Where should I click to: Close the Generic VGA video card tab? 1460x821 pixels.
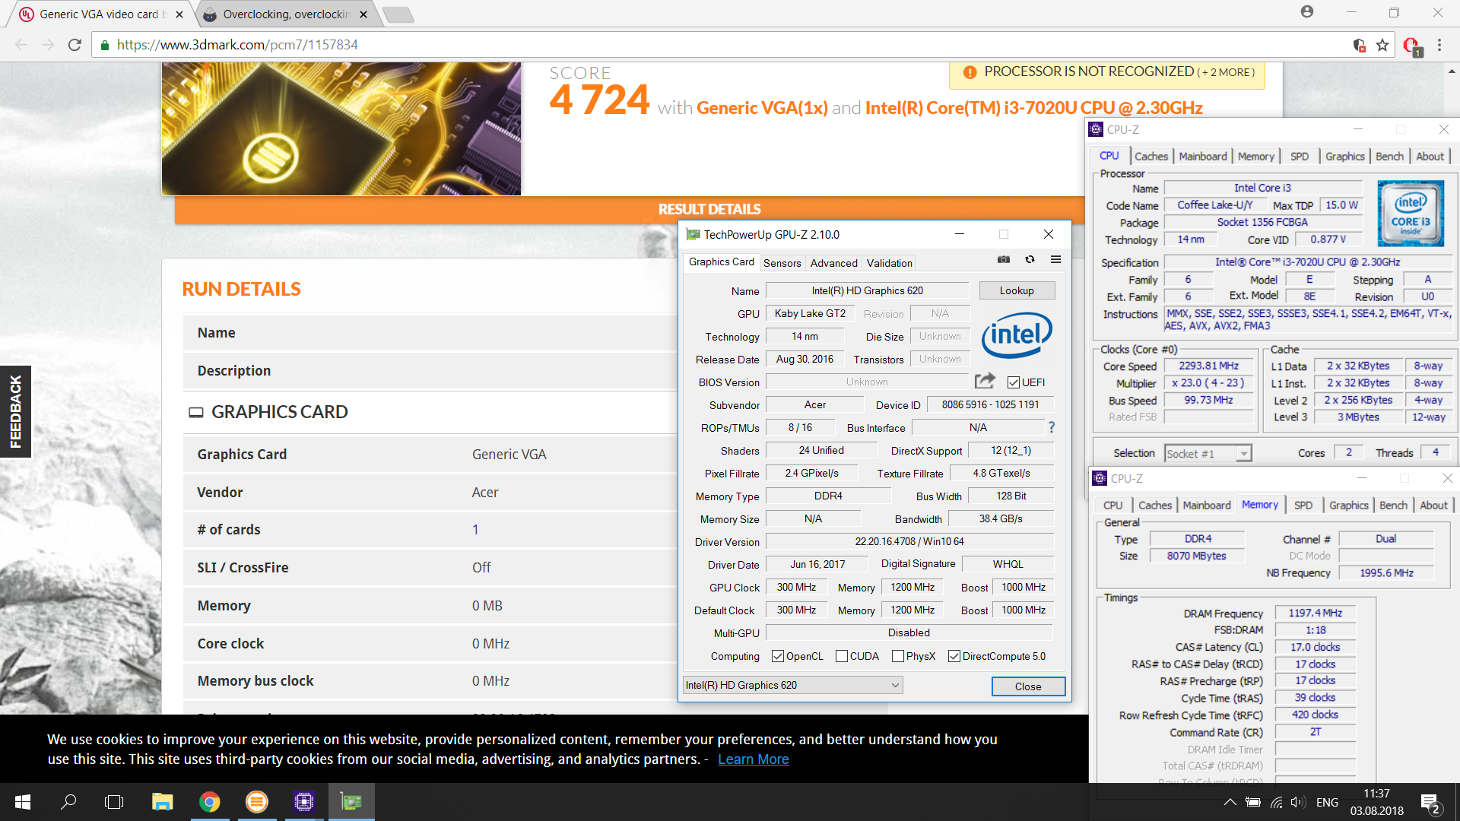tap(179, 14)
